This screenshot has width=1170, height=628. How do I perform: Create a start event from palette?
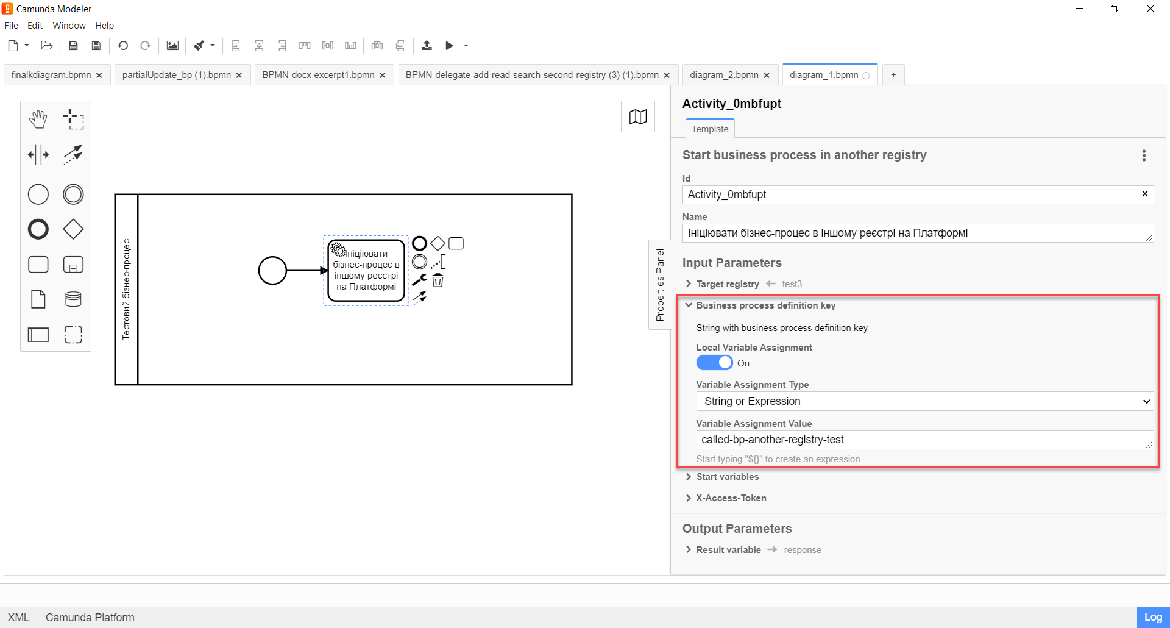(38, 194)
